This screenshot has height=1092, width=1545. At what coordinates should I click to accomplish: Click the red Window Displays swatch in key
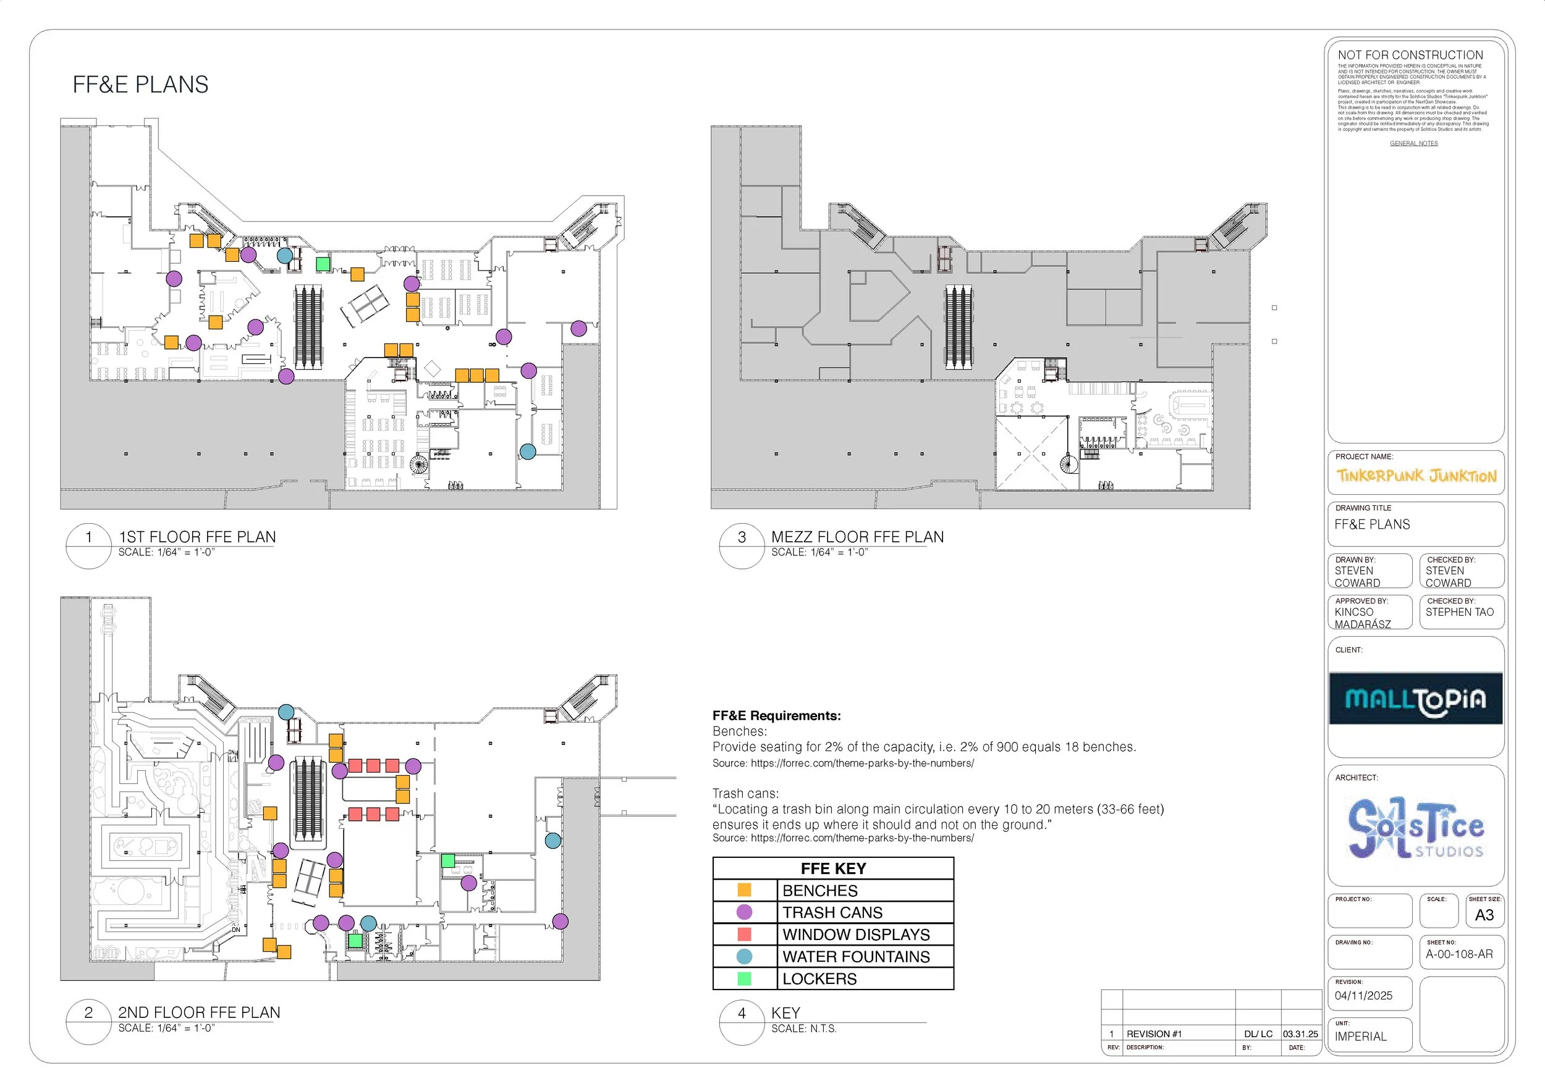(x=744, y=934)
